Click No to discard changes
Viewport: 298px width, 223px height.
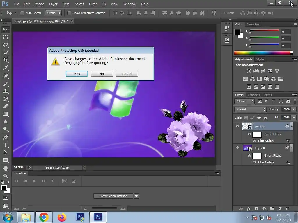coord(102,74)
